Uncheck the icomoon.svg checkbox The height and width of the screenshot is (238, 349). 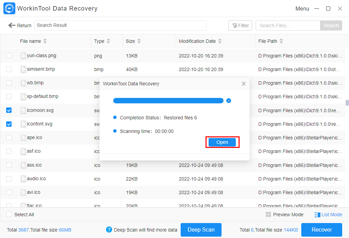[9, 110]
